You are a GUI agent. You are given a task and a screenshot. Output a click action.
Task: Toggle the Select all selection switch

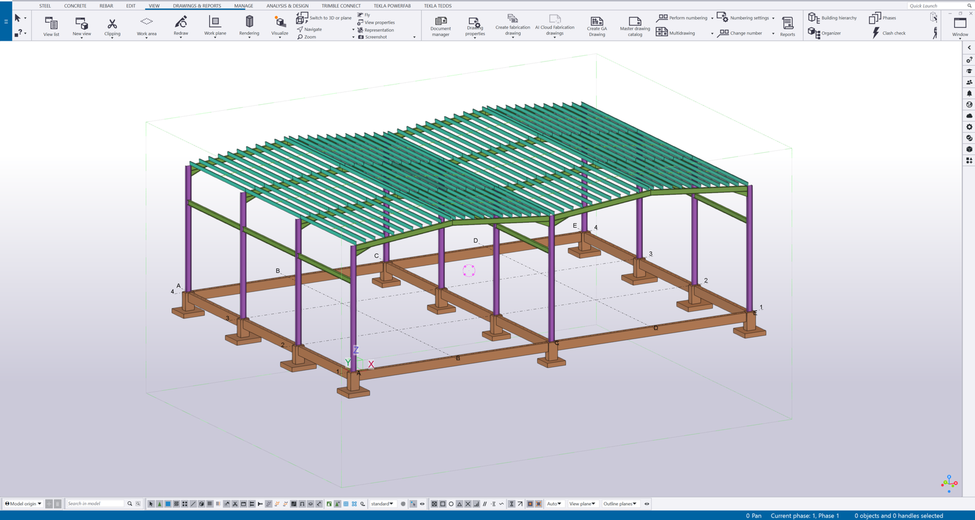coord(151,504)
